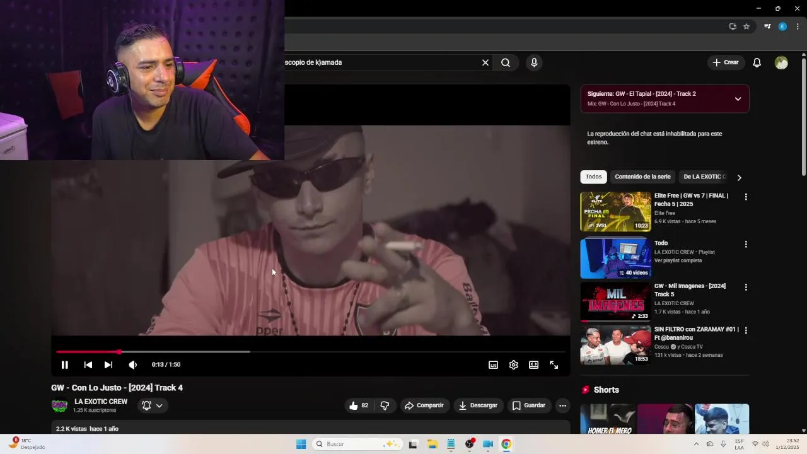Viewport: 807px width, 454px height.
Task: Switch to Chrome on taskbar
Action: (x=506, y=444)
